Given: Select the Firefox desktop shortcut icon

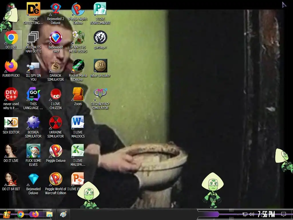Looking at the screenshot, I should (11, 66).
